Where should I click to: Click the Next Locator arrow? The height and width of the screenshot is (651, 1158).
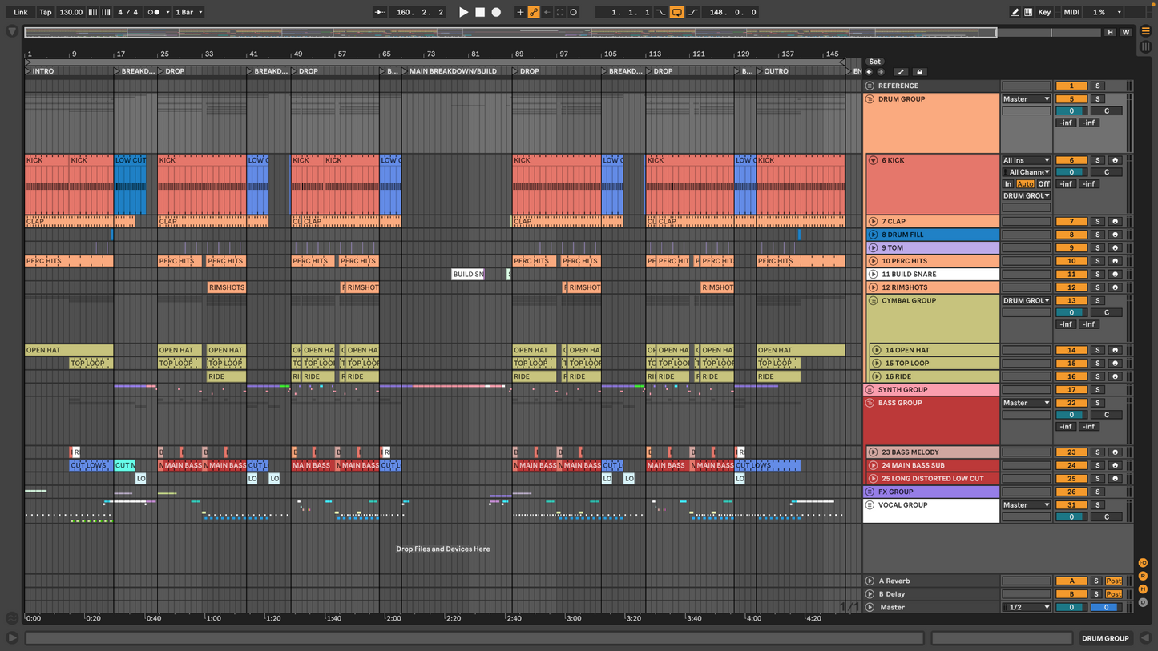click(x=881, y=72)
